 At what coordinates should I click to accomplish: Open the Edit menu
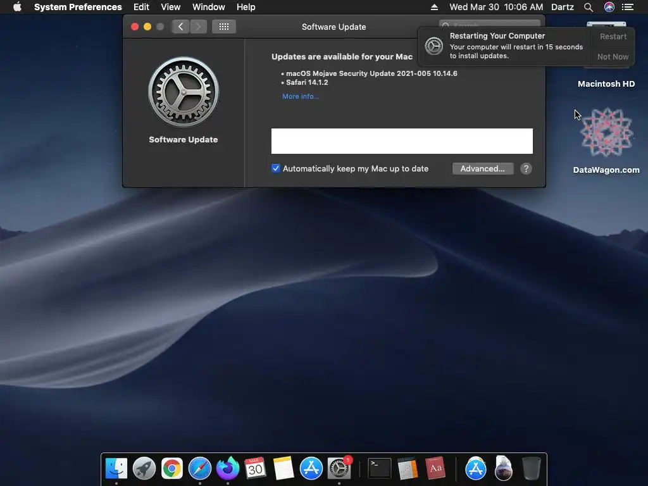pos(141,7)
